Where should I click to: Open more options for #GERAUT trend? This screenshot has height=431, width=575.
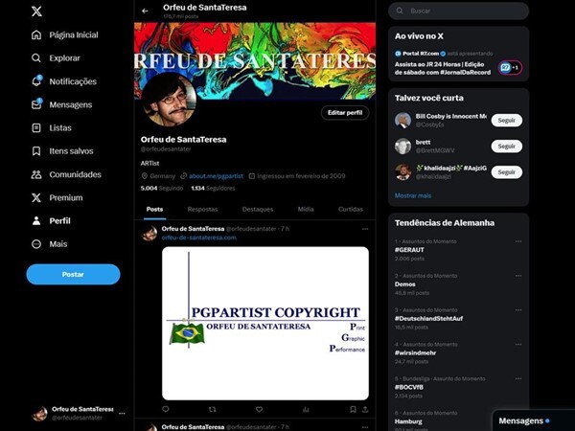518,241
